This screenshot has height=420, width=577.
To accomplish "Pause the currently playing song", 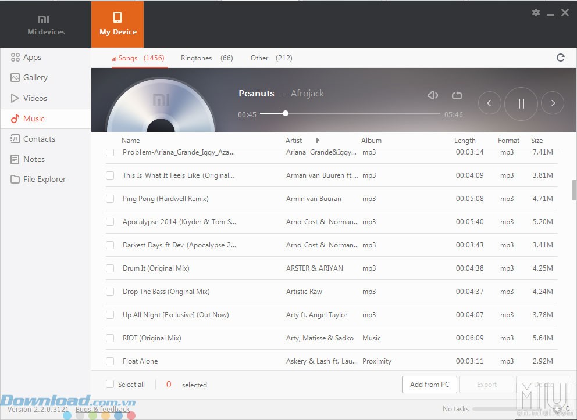I will [521, 103].
